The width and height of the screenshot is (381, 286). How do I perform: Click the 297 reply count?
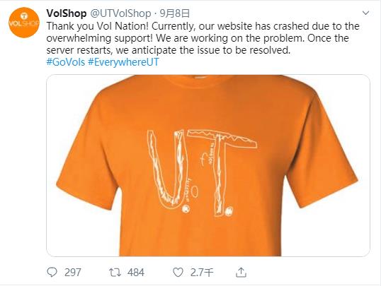click(x=73, y=273)
